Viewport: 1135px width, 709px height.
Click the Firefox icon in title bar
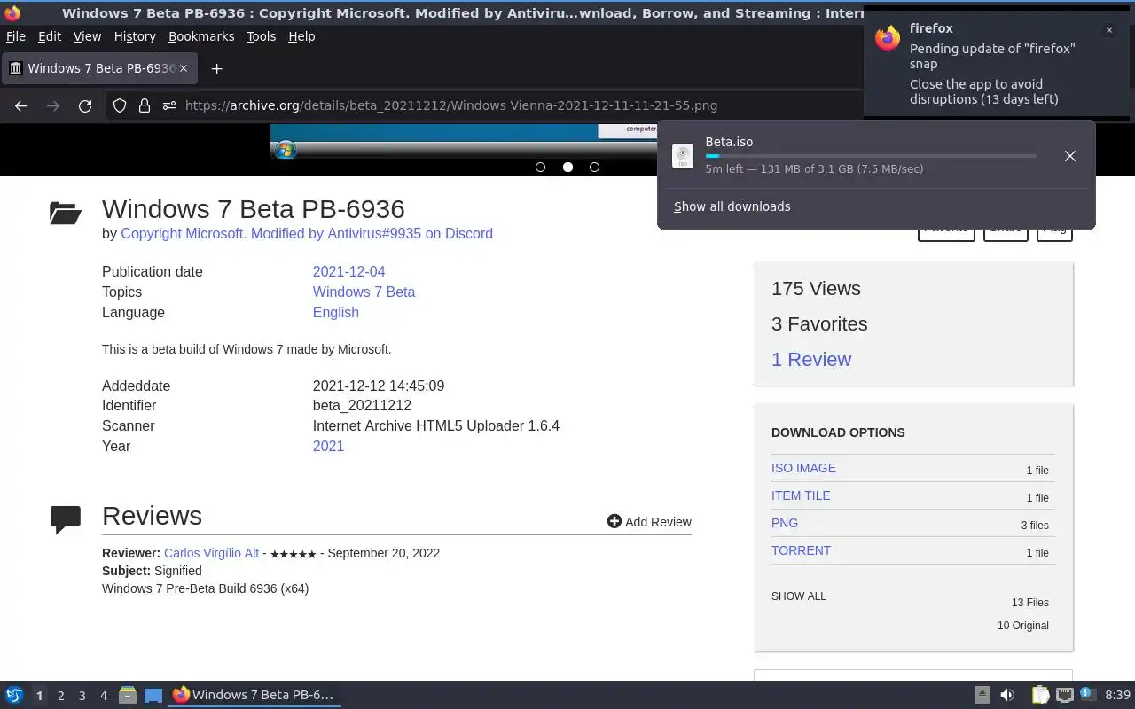[x=12, y=13]
